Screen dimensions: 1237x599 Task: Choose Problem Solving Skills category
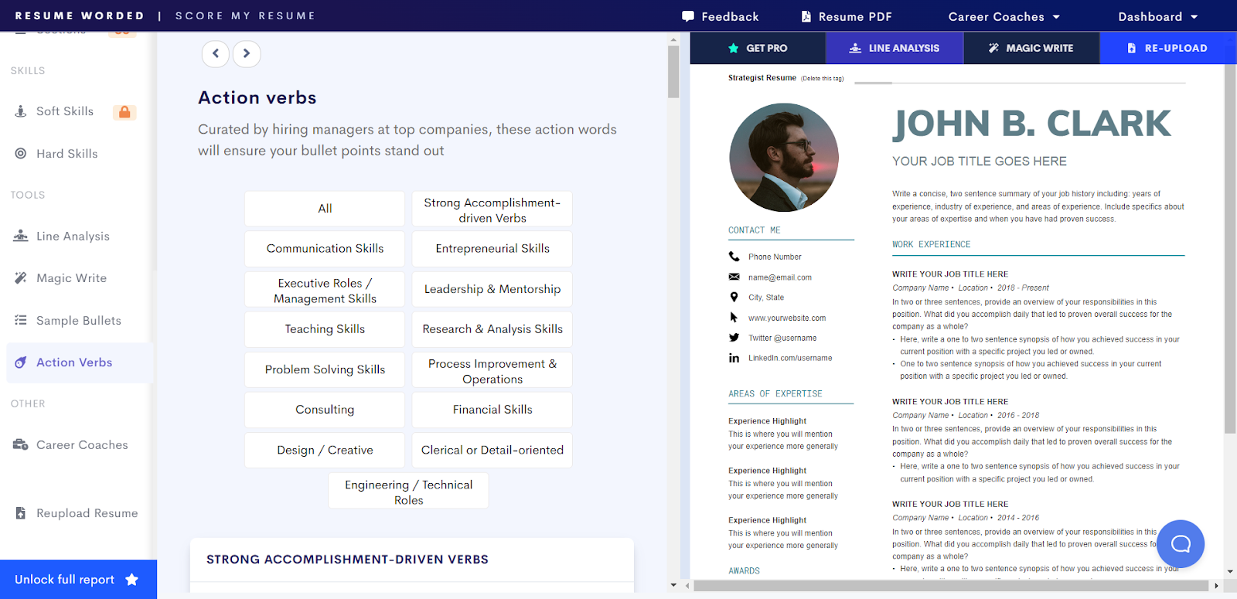coord(325,369)
